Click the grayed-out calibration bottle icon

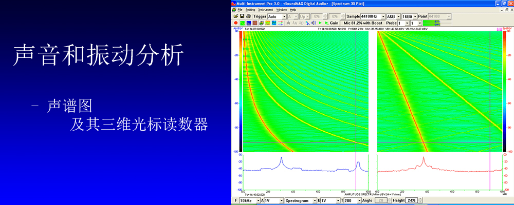(x=288, y=23)
